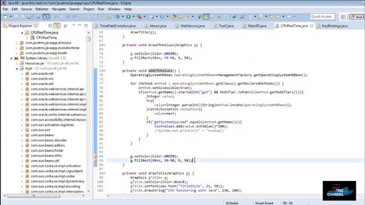Open the Window menu
The height and width of the screenshot is (205, 365).
pyautogui.click(x=114, y=9)
